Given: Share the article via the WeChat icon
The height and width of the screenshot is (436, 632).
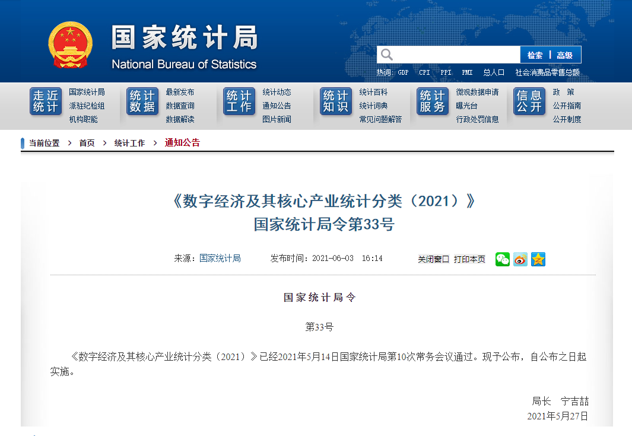Looking at the screenshot, I should (x=502, y=259).
